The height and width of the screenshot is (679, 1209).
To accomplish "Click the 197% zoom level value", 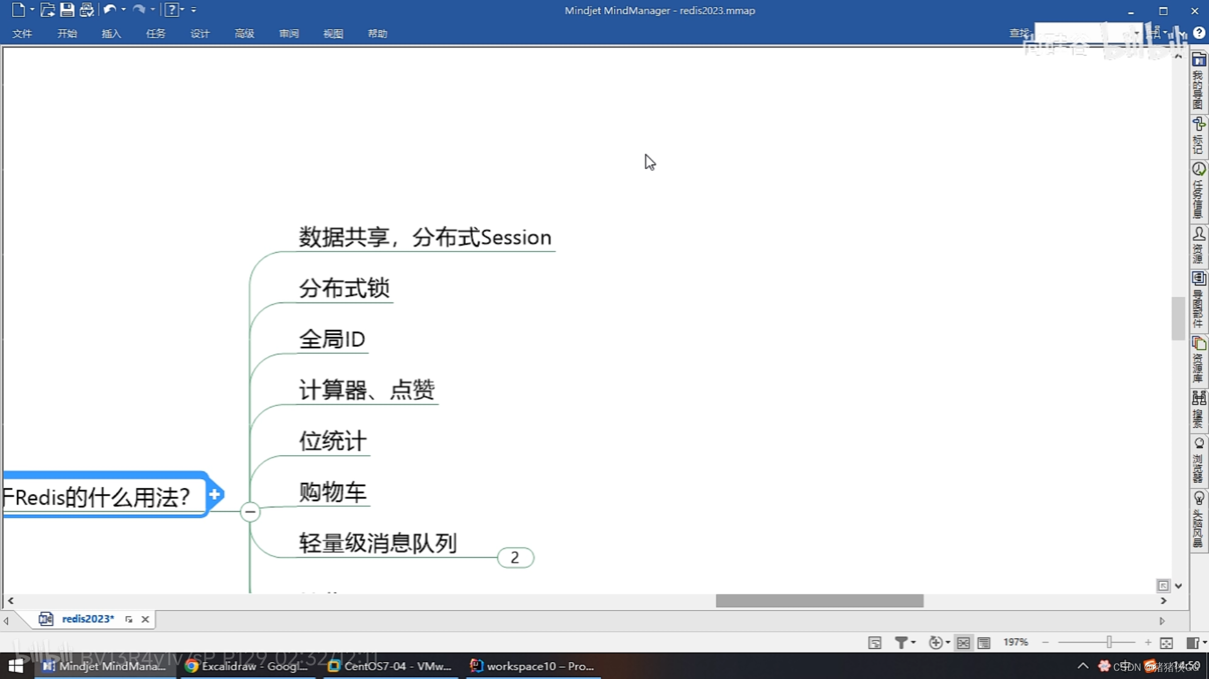I will pyautogui.click(x=1016, y=642).
